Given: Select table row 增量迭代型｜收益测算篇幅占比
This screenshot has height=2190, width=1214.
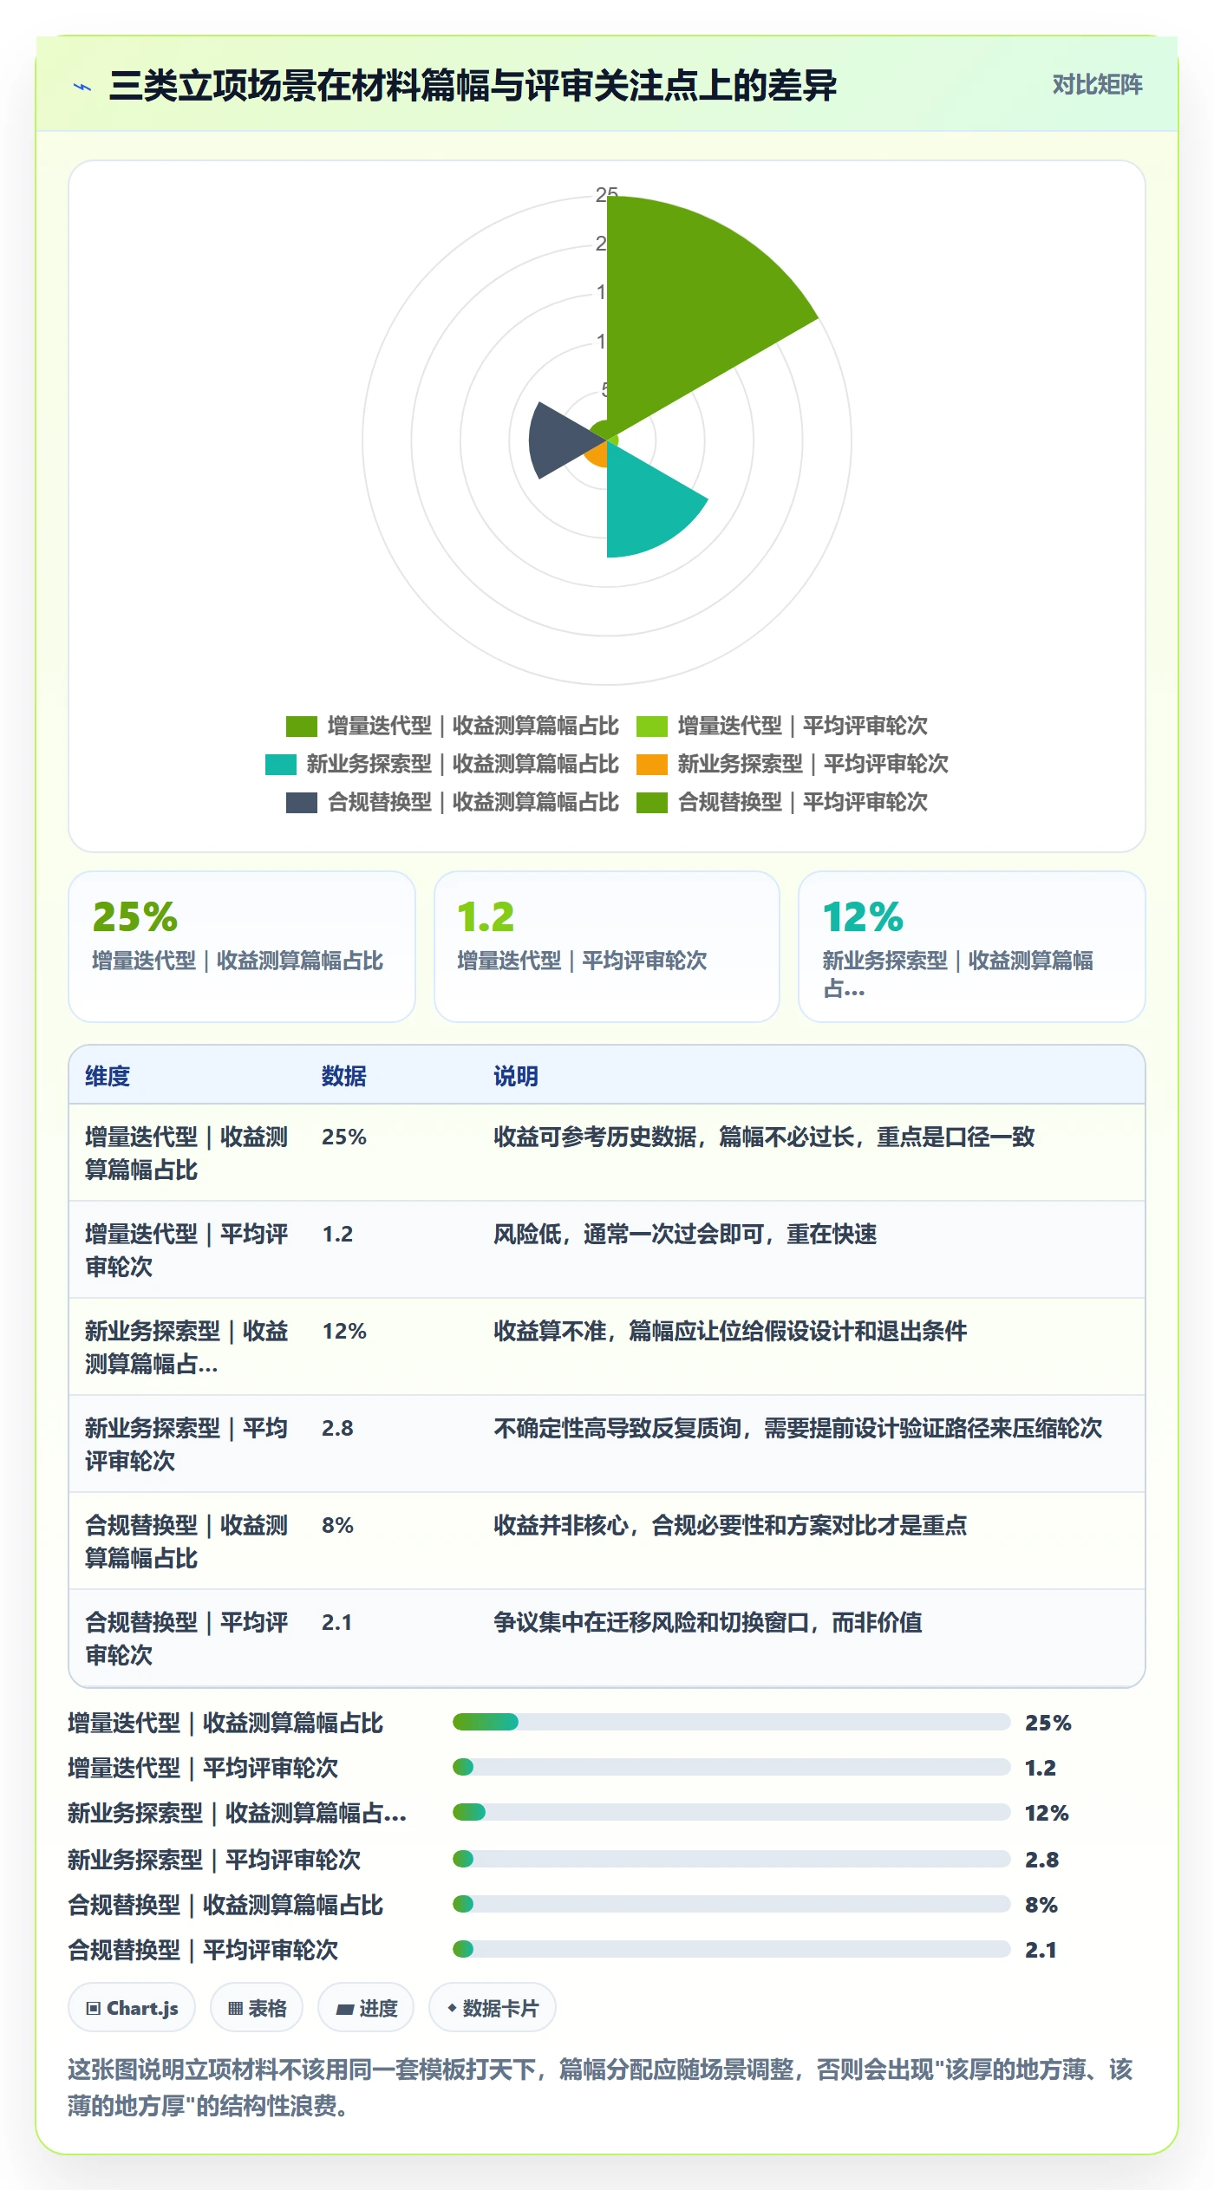Looking at the screenshot, I should (607, 1152).
